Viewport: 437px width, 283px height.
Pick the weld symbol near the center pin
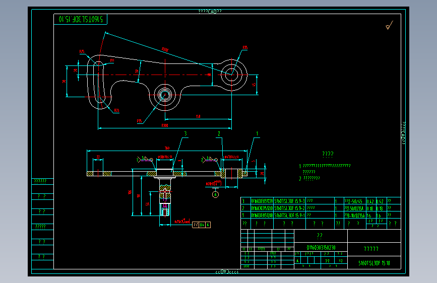tap(145, 160)
